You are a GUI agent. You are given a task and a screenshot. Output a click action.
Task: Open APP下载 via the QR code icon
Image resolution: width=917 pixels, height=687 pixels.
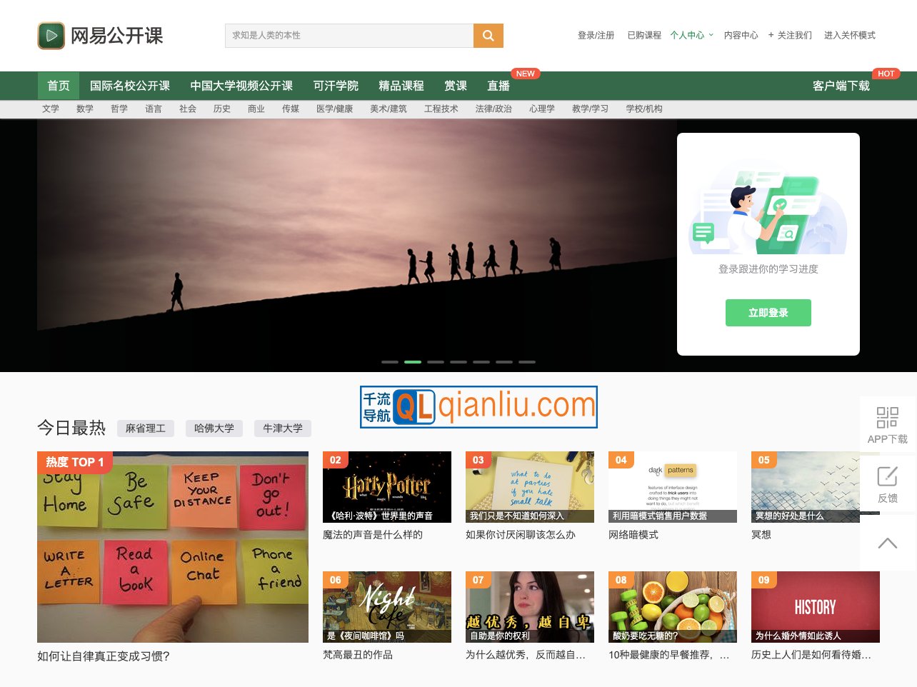coord(887,416)
